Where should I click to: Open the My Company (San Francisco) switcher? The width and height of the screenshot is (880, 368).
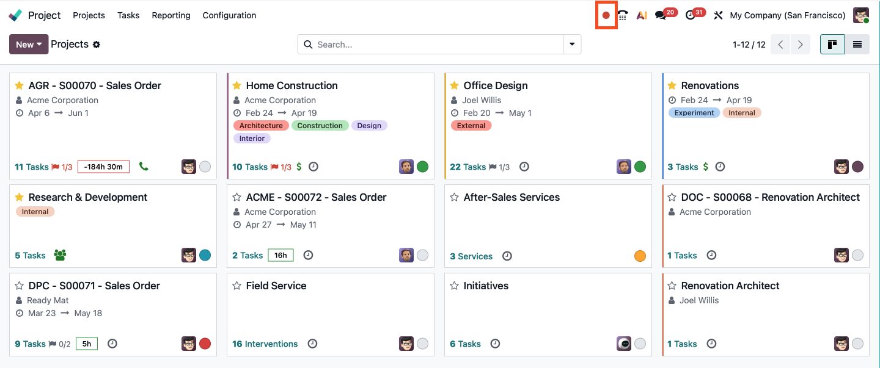pos(787,15)
